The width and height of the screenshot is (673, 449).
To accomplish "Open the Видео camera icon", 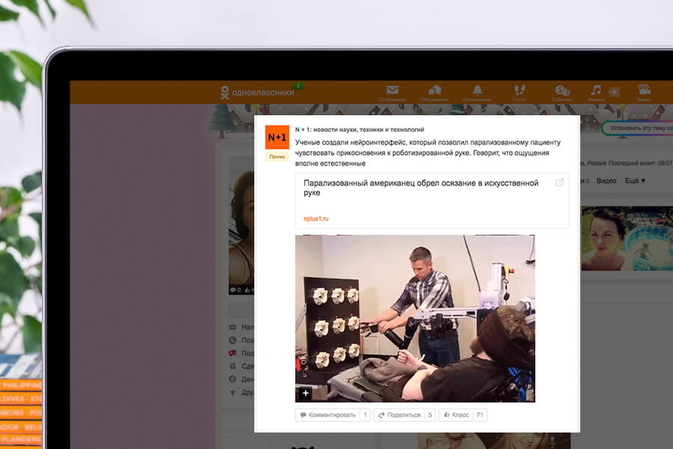I will [644, 91].
